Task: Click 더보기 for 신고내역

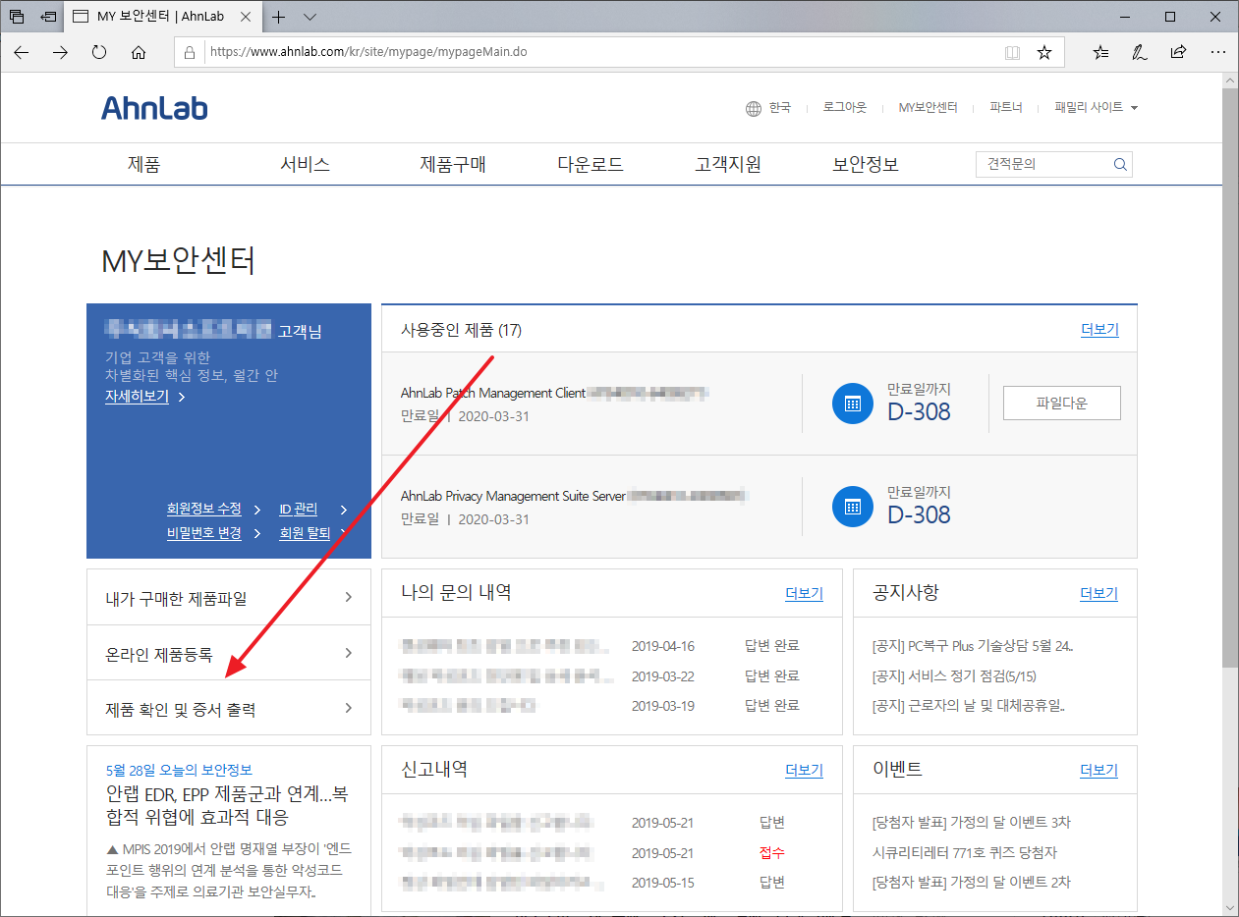Action: tap(804, 771)
